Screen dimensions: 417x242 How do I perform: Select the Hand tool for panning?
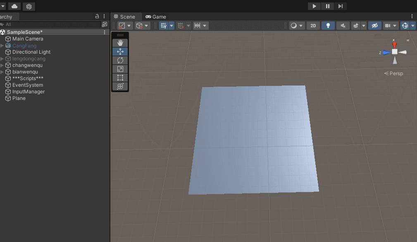point(120,43)
